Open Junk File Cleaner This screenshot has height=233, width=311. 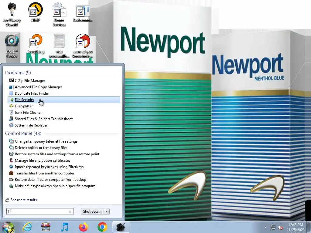64,112
